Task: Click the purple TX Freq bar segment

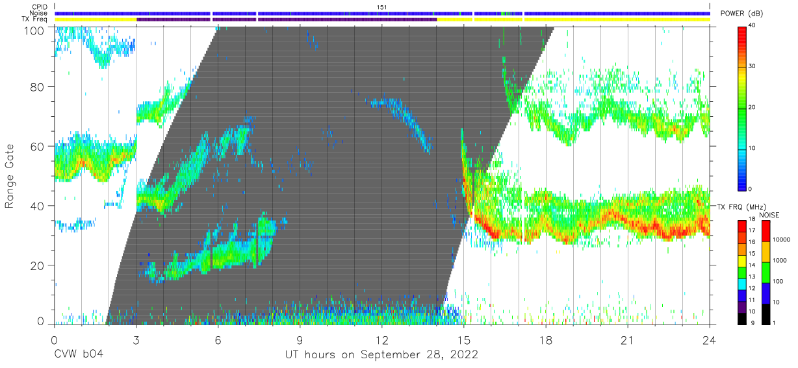Action: (286, 20)
